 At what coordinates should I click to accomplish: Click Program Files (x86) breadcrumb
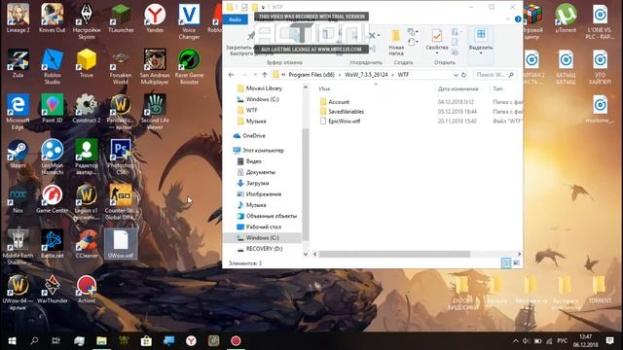click(311, 75)
